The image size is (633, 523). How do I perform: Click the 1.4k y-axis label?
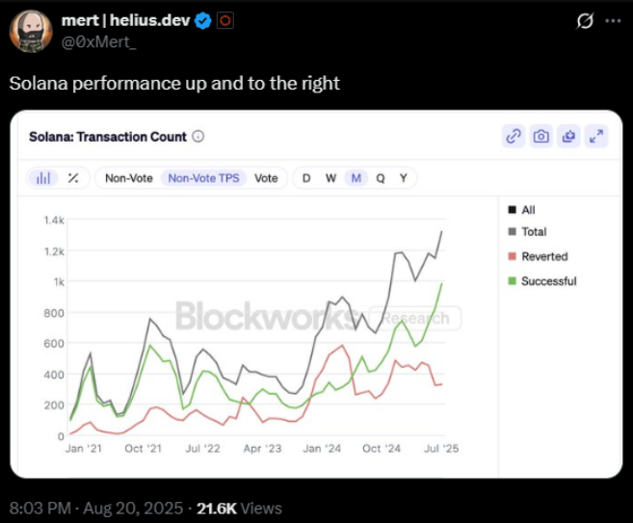point(54,220)
